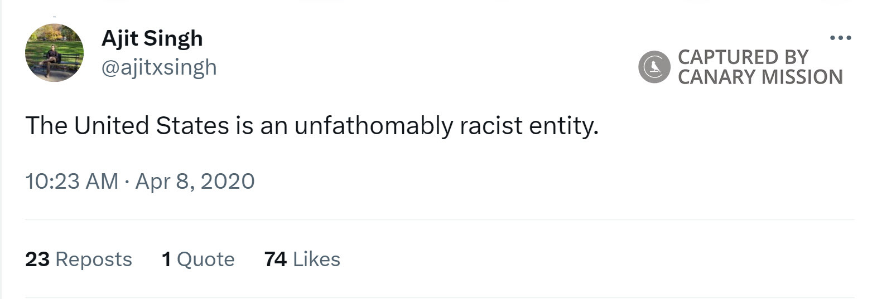Open the three-dot more options menu
Viewport: 877px width, 299px height.
tap(840, 38)
